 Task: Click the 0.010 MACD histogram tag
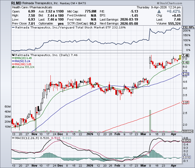tap(186, 157)
